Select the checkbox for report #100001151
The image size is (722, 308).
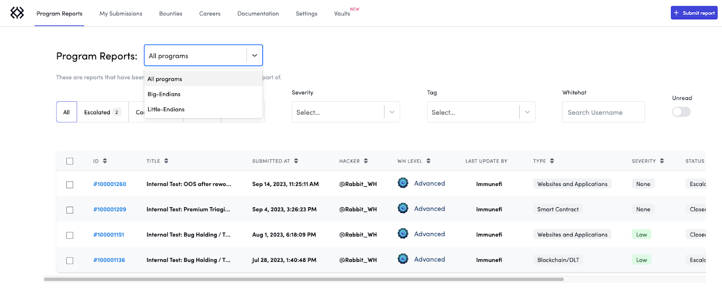coord(69,235)
